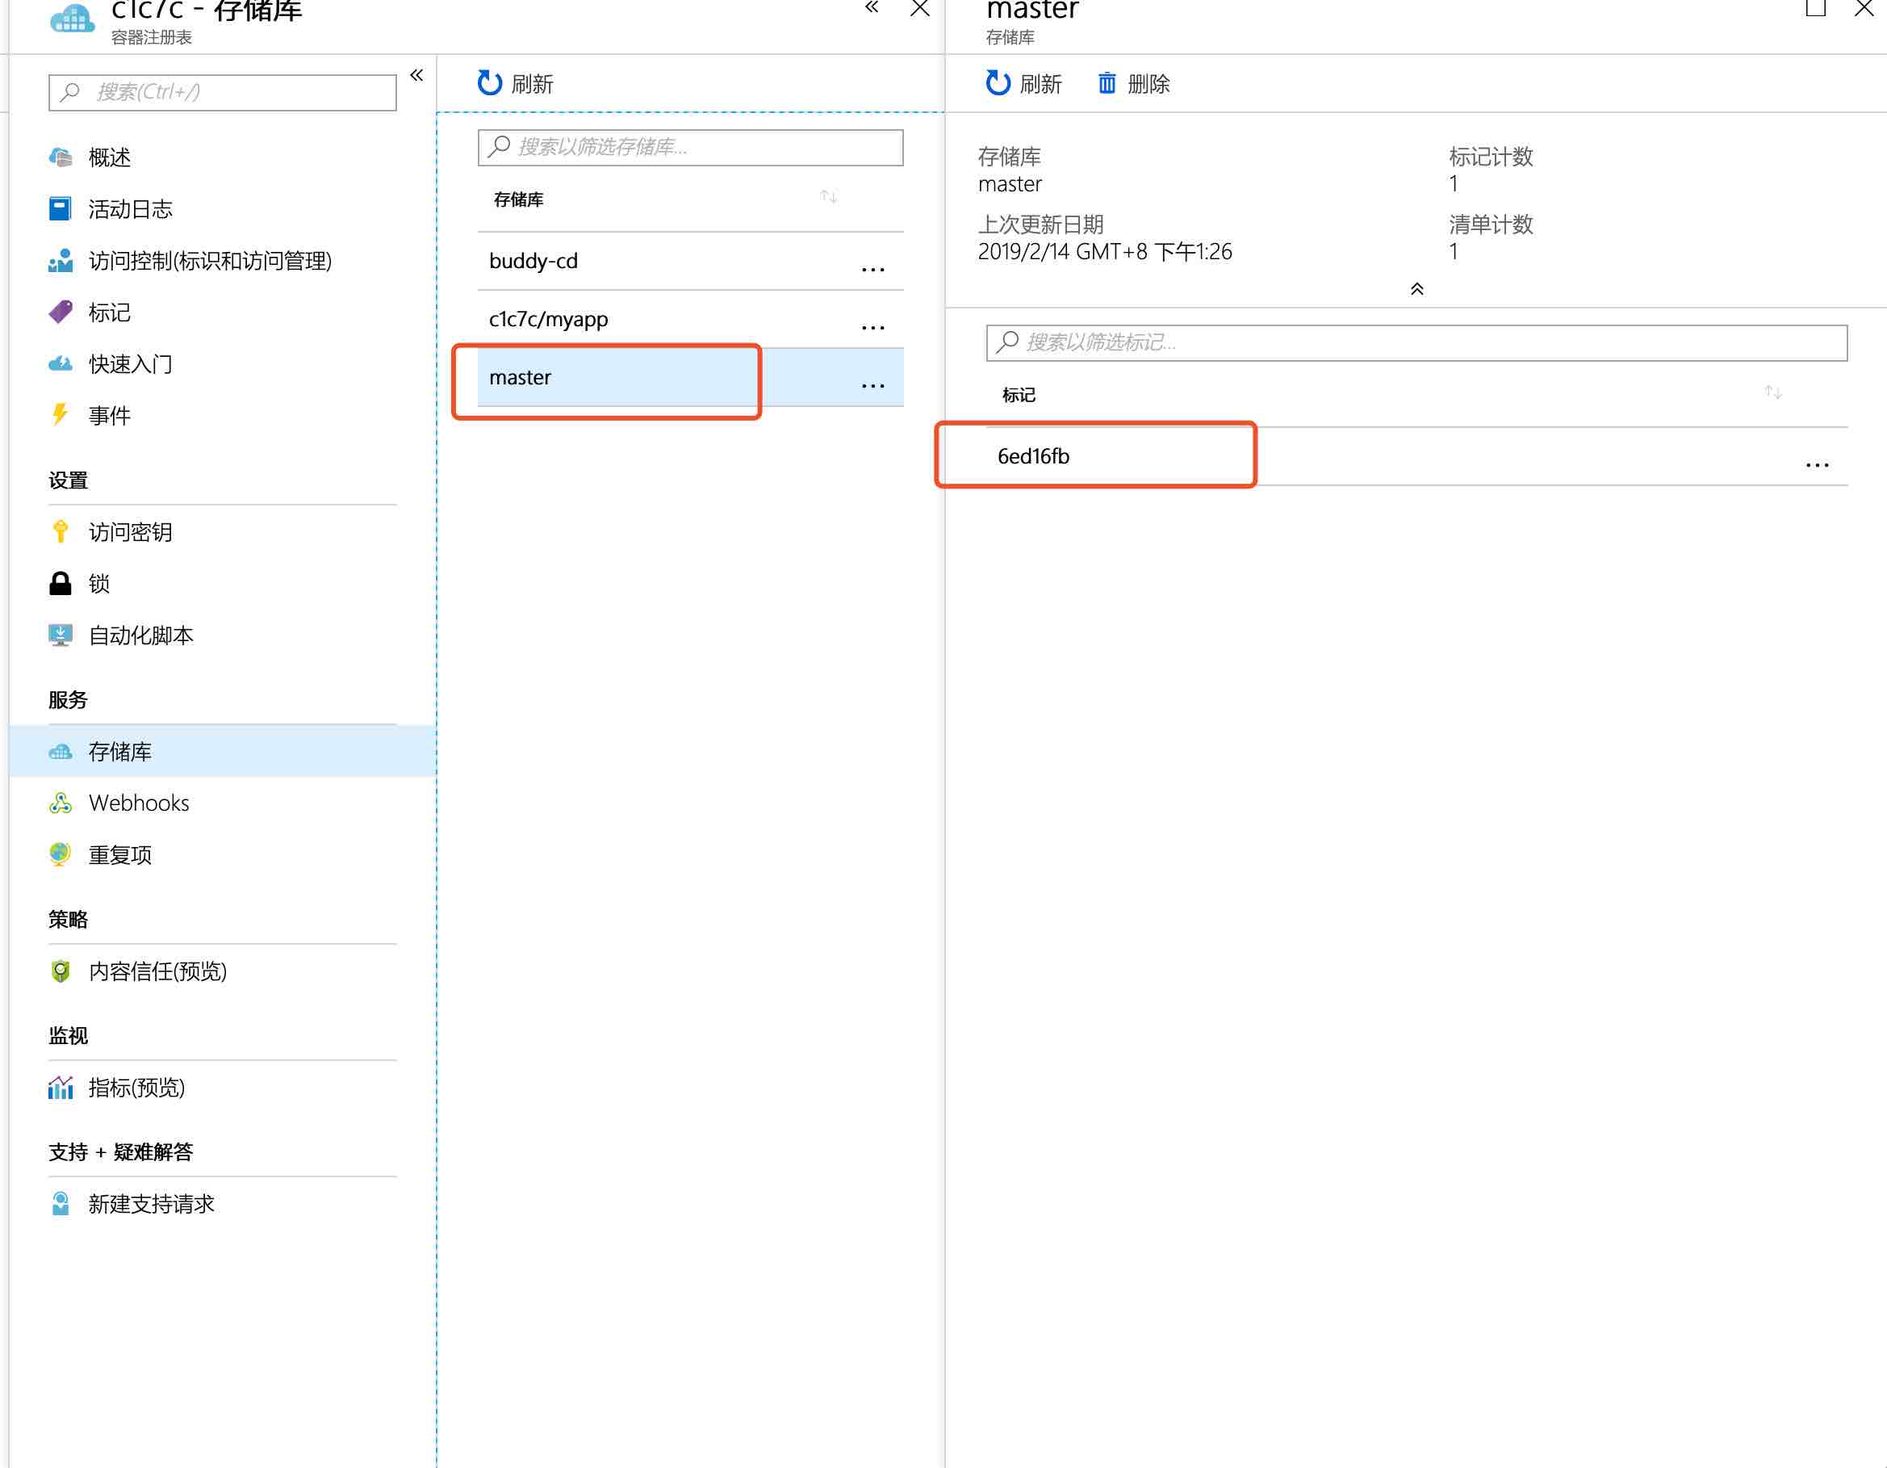Click the 6ed16fb tag entry

[1033, 455]
